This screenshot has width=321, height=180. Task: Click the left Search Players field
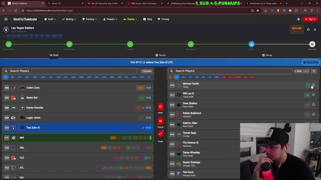[70, 71]
